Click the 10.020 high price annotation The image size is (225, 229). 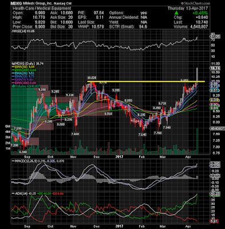[92, 78]
